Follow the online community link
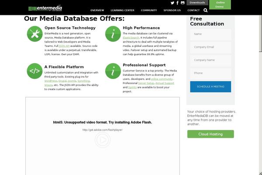262x175 pixels. 162,79
